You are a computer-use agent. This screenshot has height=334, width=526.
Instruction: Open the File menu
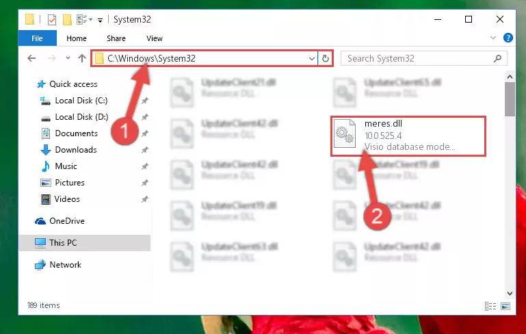click(x=37, y=38)
